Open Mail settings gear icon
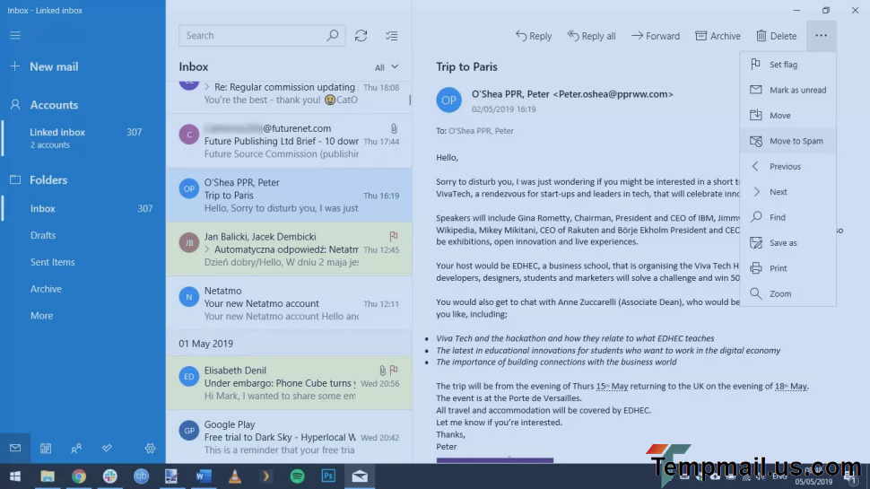 [150, 448]
